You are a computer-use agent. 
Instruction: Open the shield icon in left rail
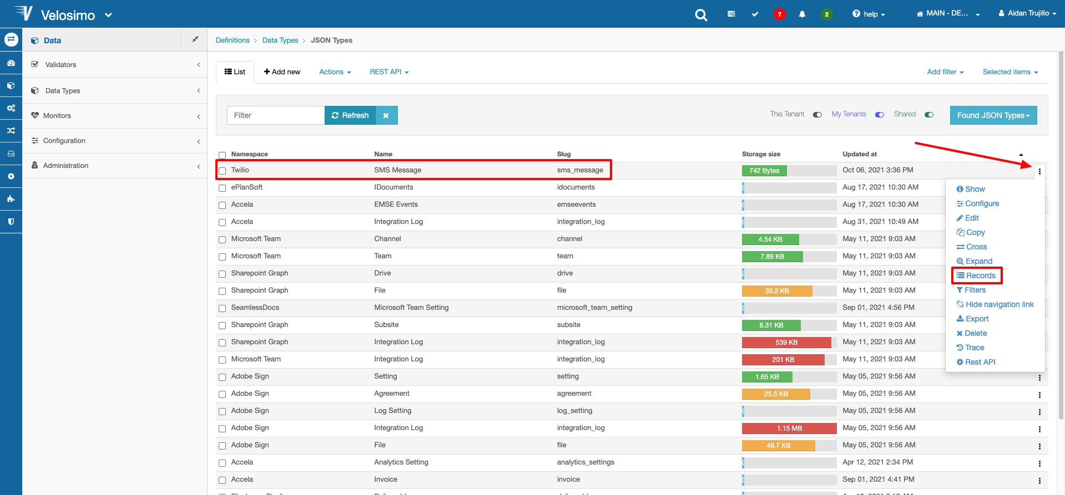(11, 221)
